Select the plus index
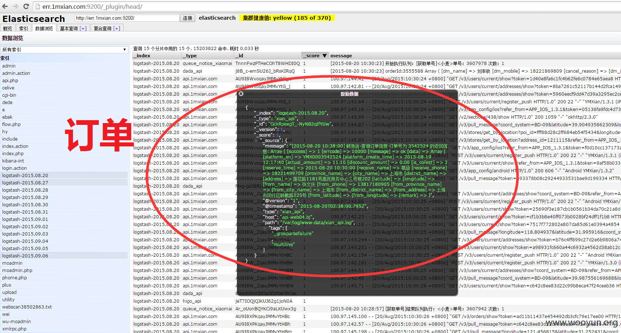 (64, 285)
